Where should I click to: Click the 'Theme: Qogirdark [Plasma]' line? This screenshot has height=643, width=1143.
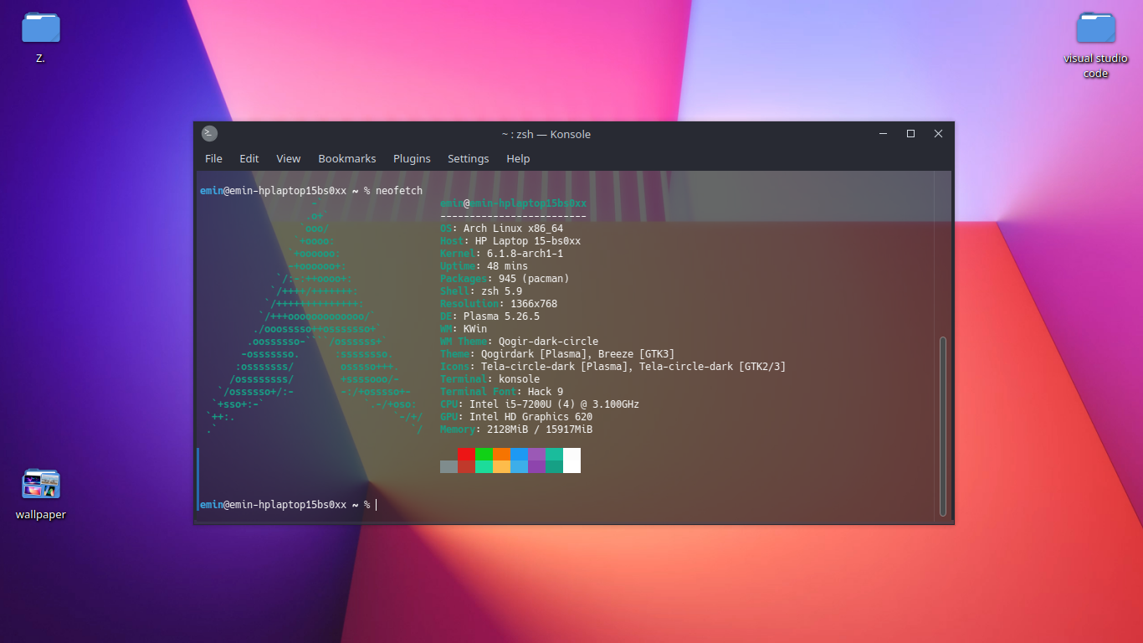(x=557, y=354)
